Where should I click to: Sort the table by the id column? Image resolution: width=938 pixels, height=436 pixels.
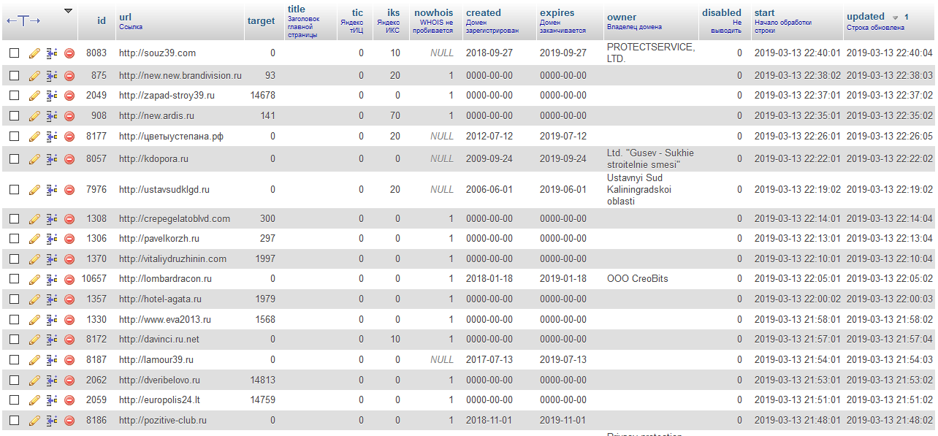pos(101,21)
